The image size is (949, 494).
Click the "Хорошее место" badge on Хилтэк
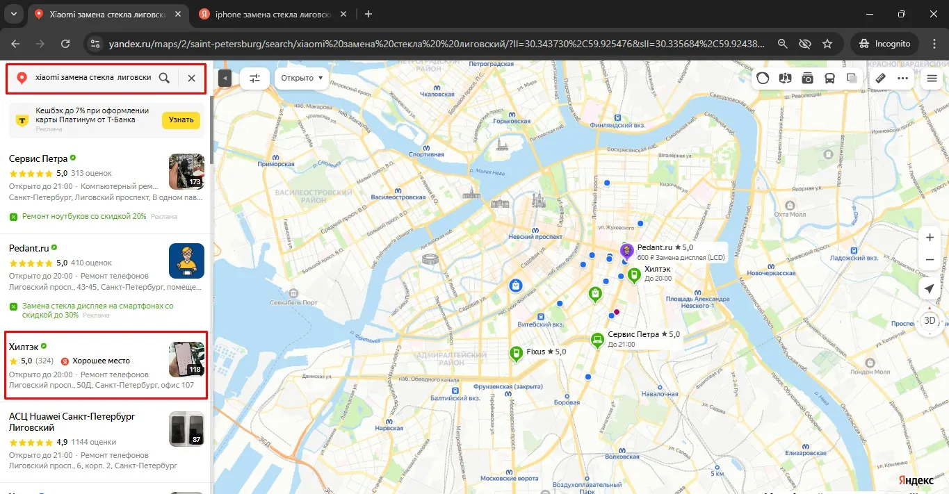[x=95, y=361]
